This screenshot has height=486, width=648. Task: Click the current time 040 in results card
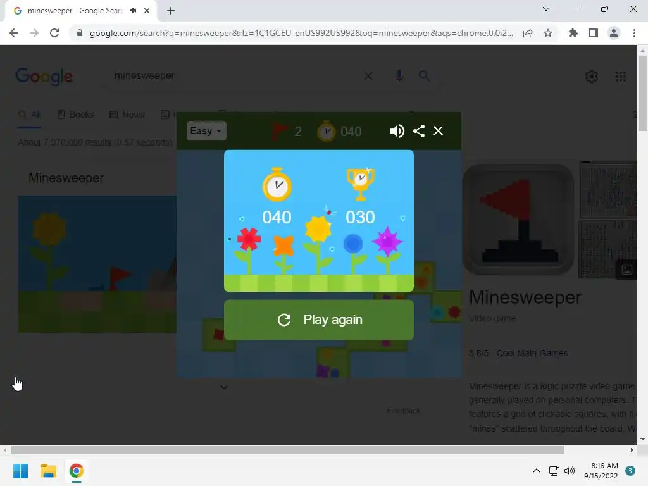(x=277, y=218)
